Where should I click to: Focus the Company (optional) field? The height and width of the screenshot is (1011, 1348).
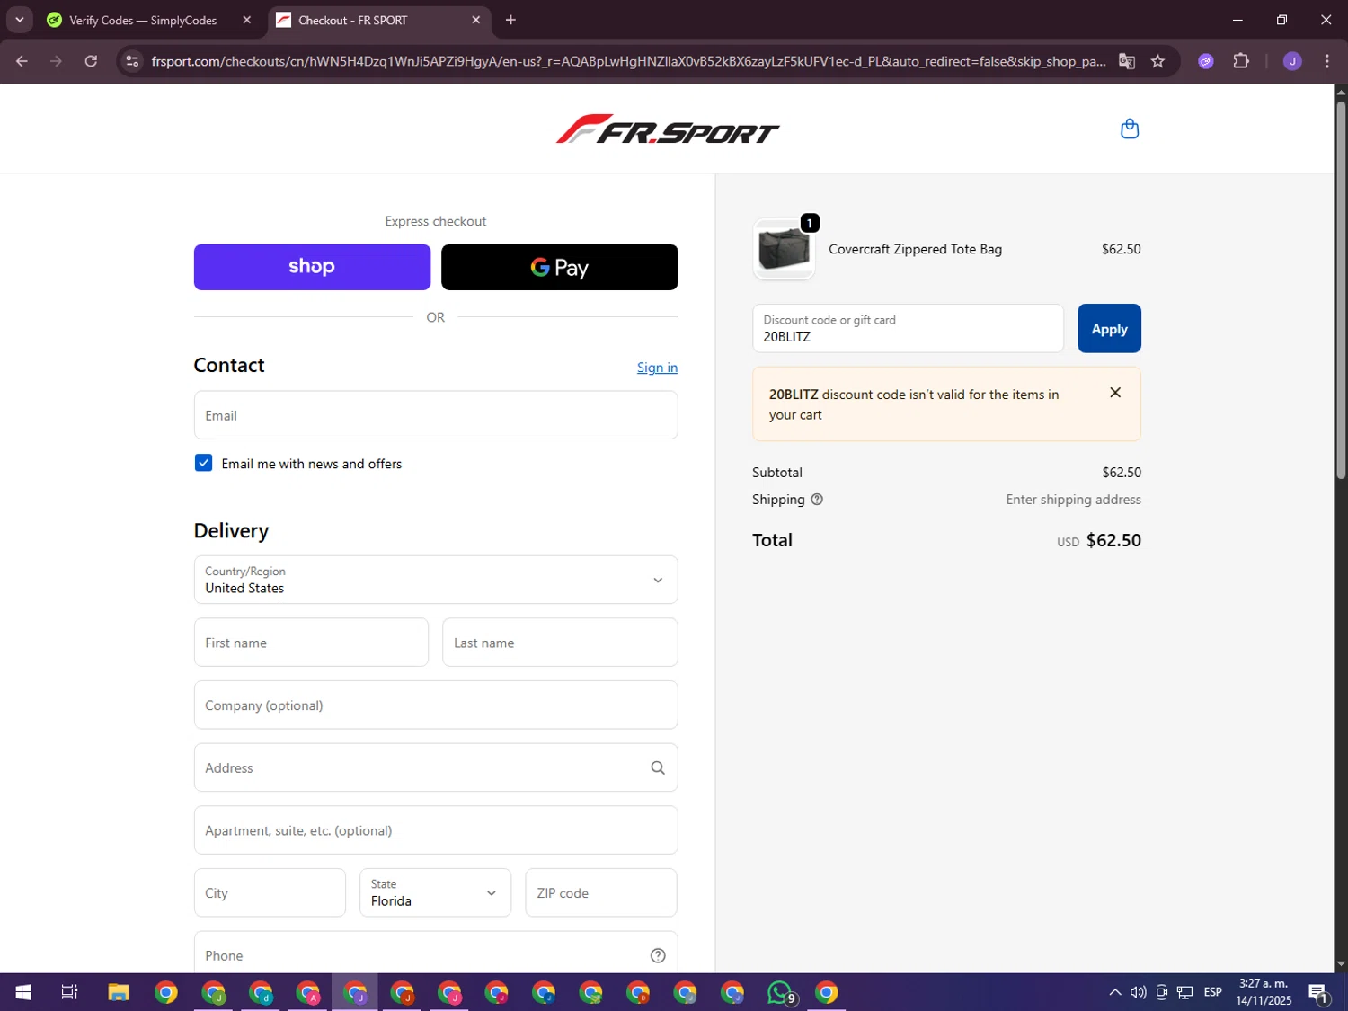pos(436,705)
